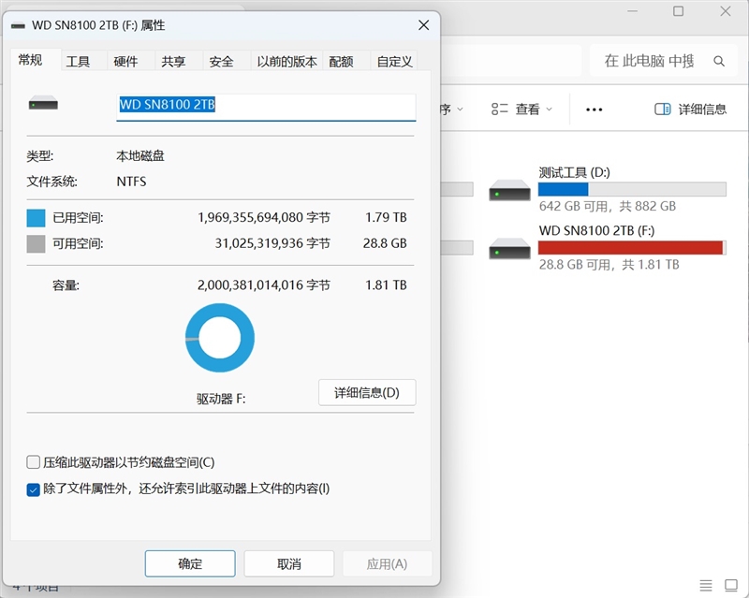Enable 压缩此驱动器以节约磁盘空间 checkbox
The image size is (749, 598).
33,462
